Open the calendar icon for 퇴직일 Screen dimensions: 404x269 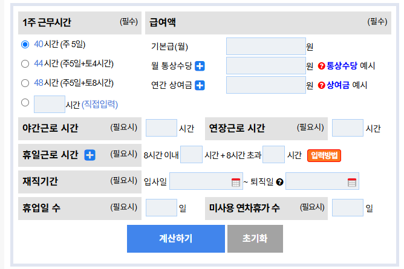(x=352, y=182)
